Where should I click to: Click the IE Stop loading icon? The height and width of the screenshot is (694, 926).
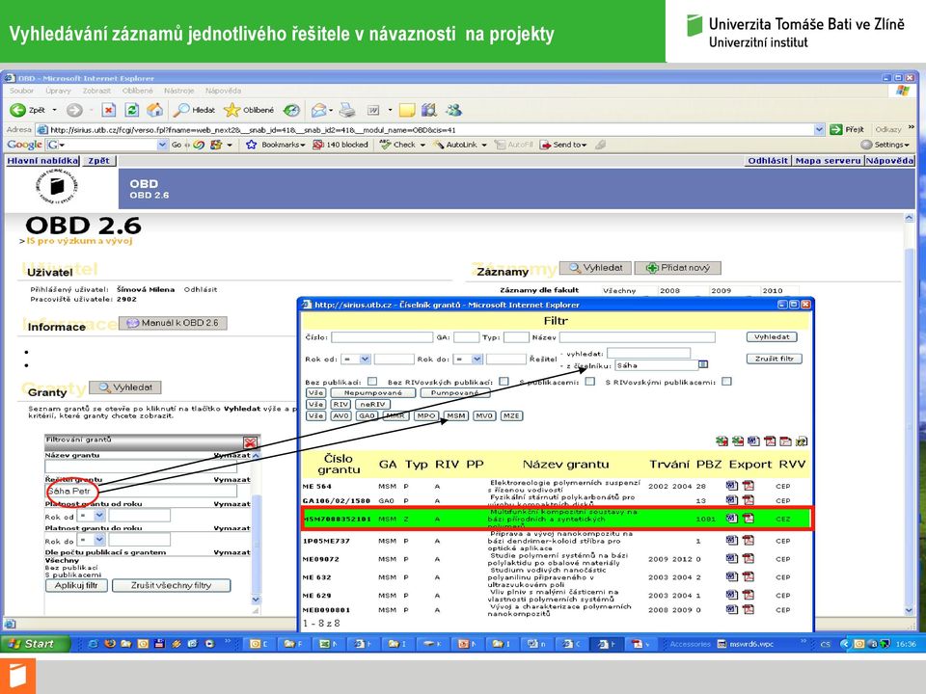point(109,110)
